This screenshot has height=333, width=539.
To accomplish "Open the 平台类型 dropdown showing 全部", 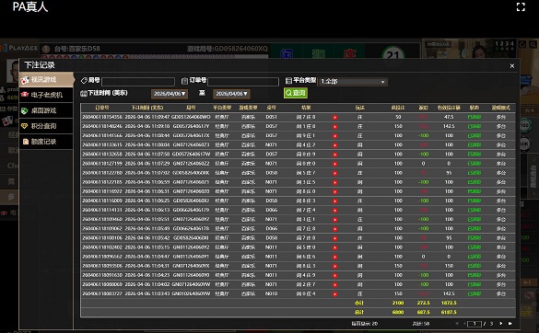I will [x=352, y=82].
